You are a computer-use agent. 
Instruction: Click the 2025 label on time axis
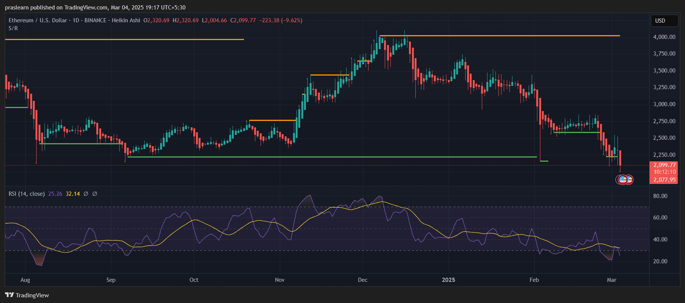[x=448, y=280]
